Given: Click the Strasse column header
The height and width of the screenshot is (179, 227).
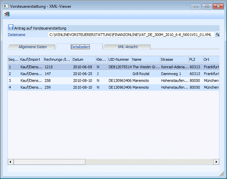Looking at the screenshot, I should [x=174, y=59].
